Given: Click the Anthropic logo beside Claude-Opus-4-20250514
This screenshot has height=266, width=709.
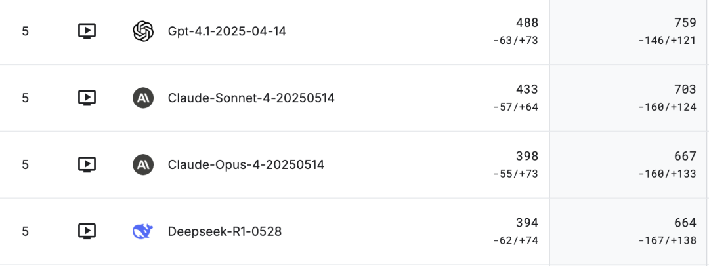Looking at the screenshot, I should (x=143, y=164).
